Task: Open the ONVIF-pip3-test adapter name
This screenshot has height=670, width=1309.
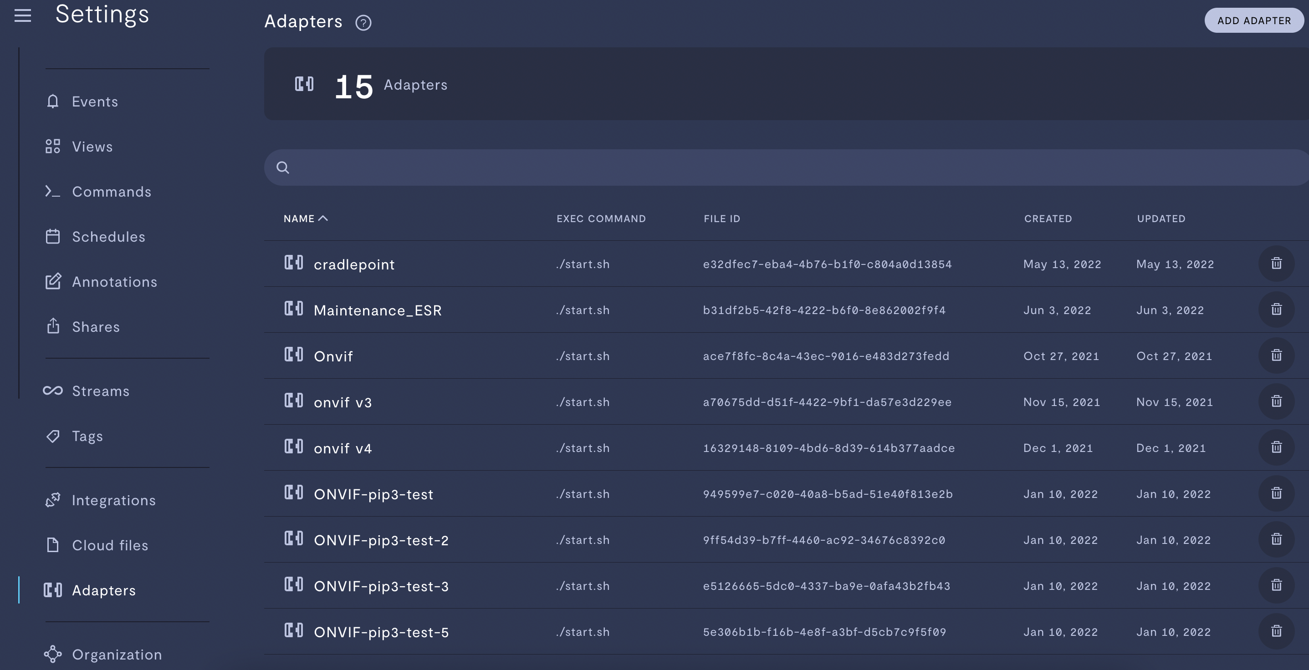Action: coord(373,494)
